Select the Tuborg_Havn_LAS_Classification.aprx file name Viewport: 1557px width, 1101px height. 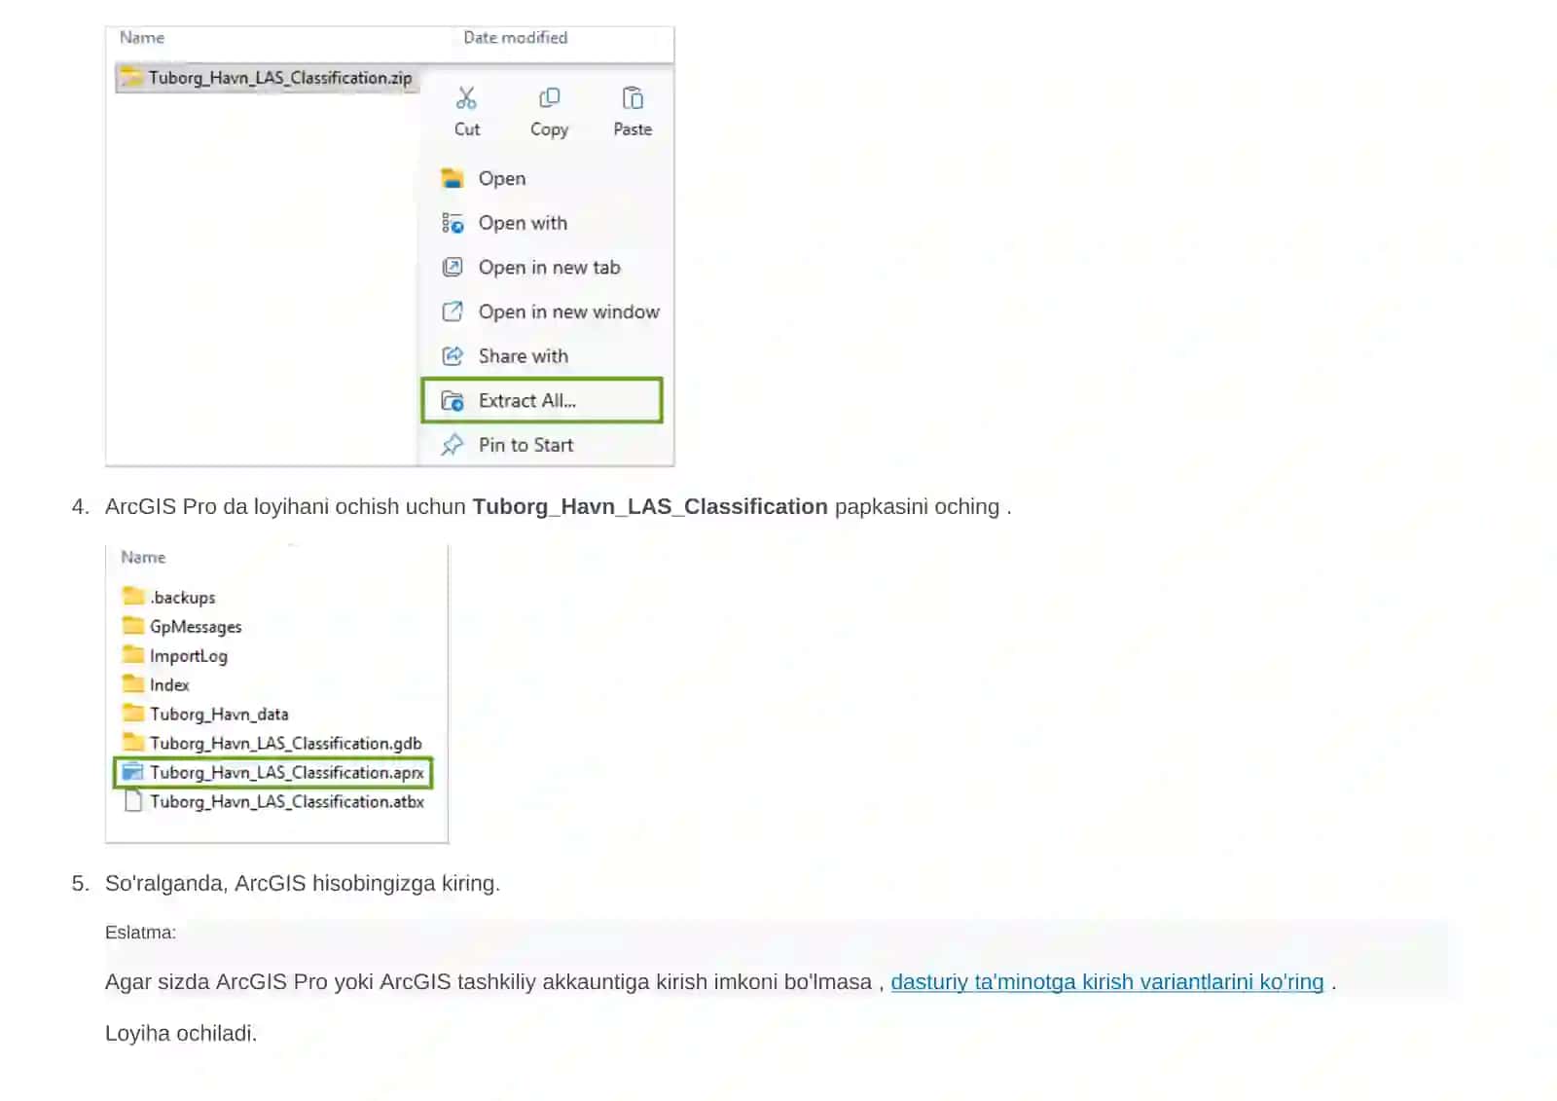[287, 772]
